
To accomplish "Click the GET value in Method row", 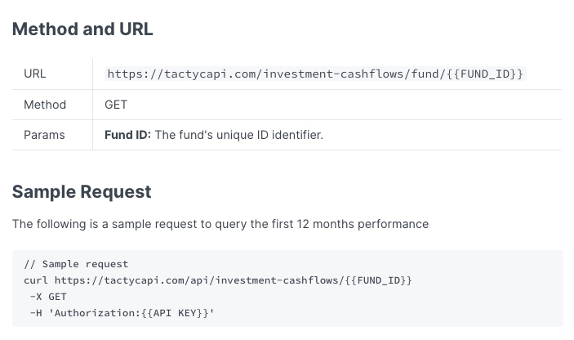I will (x=116, y=105).
